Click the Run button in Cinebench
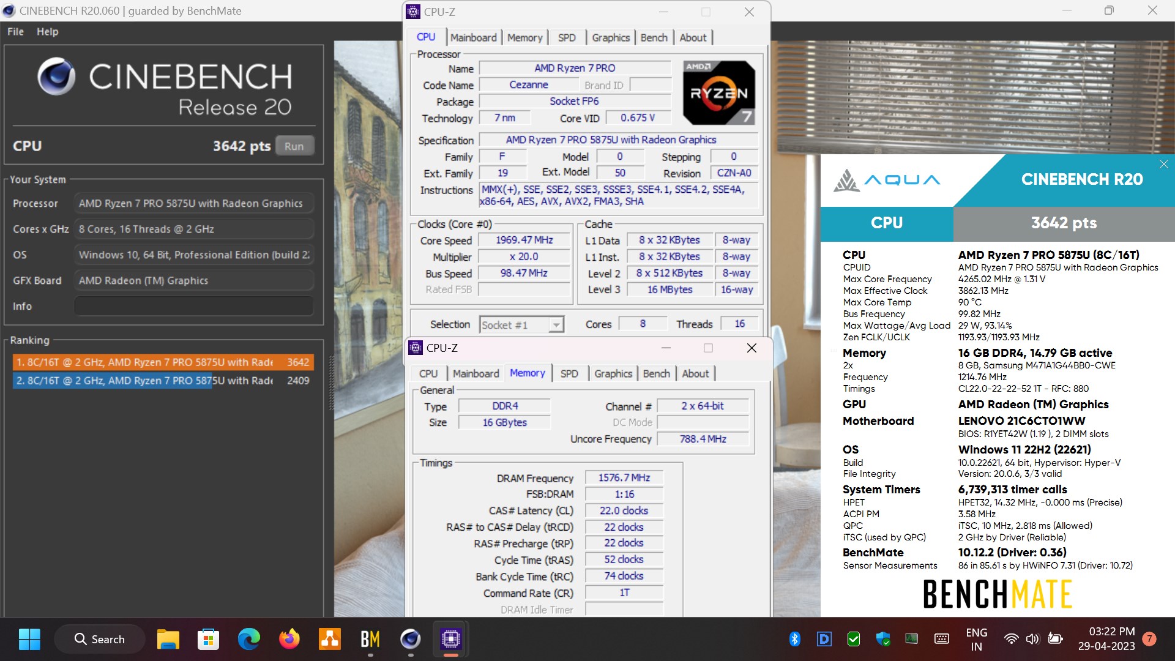 click(294, 146)
